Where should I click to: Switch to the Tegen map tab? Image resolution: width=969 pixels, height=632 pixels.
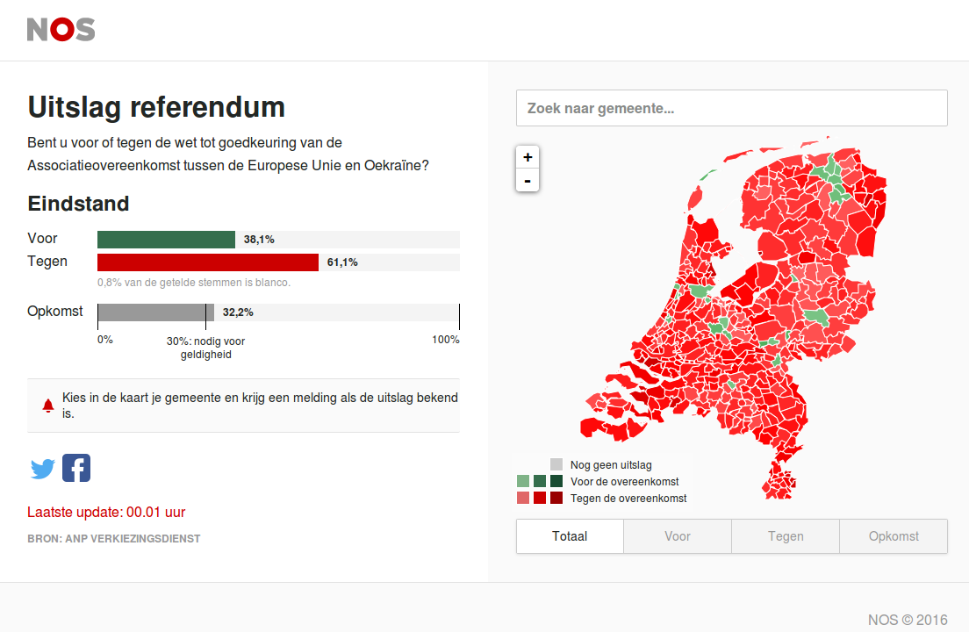tap(786, 536)
